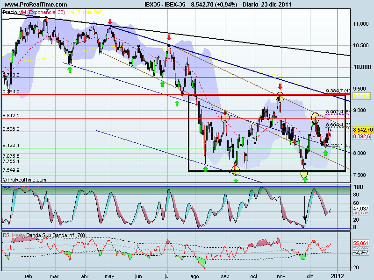374x280 pixels.
Task: Click the © ProRealTime.com copyright text
Action: click(24, 180)
